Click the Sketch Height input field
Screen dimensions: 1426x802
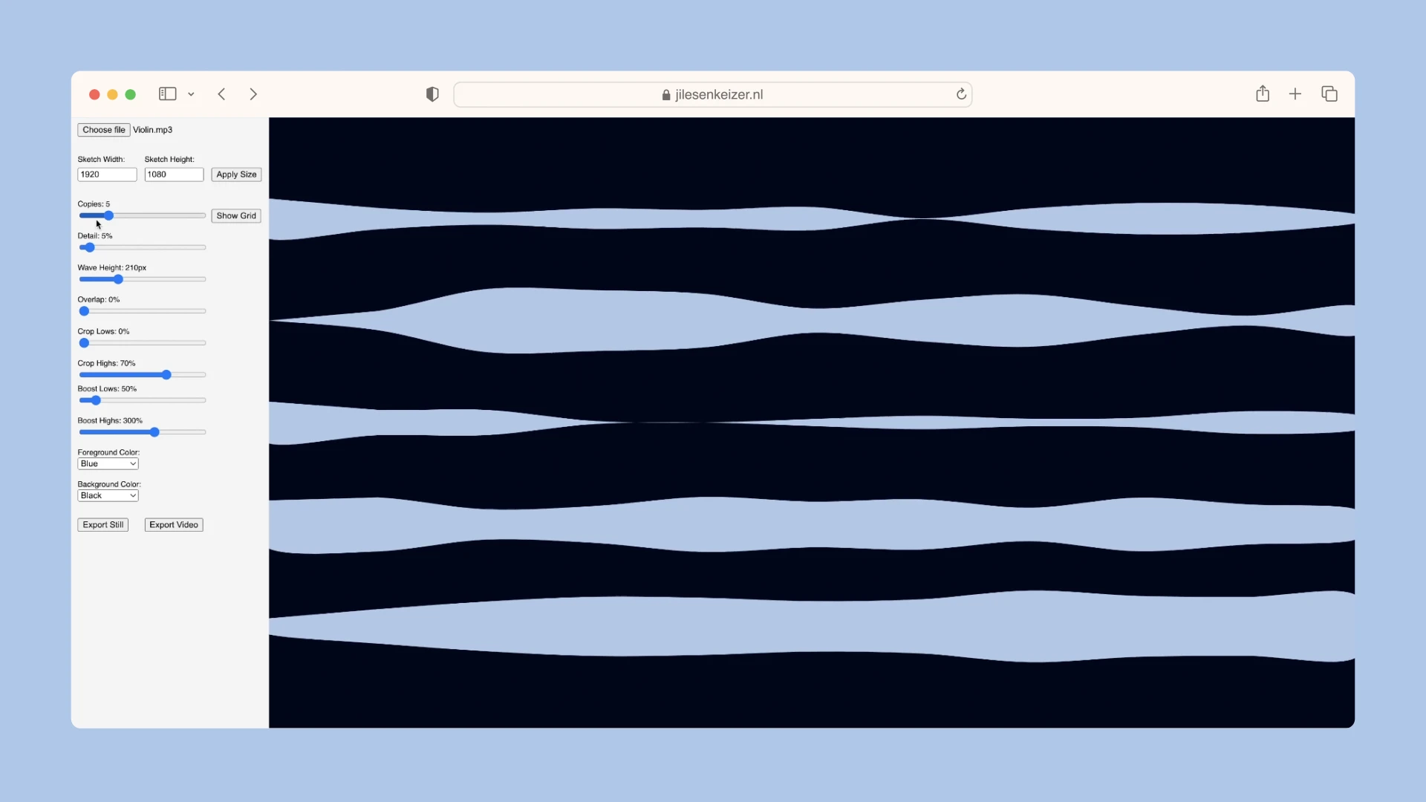point(174,175)
